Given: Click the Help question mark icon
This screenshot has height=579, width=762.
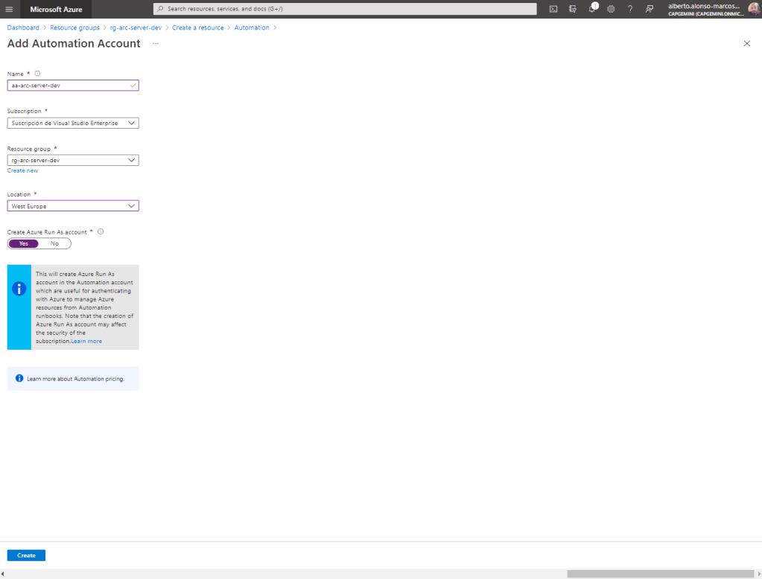Looking at the screenshot, I should (630, 9).
